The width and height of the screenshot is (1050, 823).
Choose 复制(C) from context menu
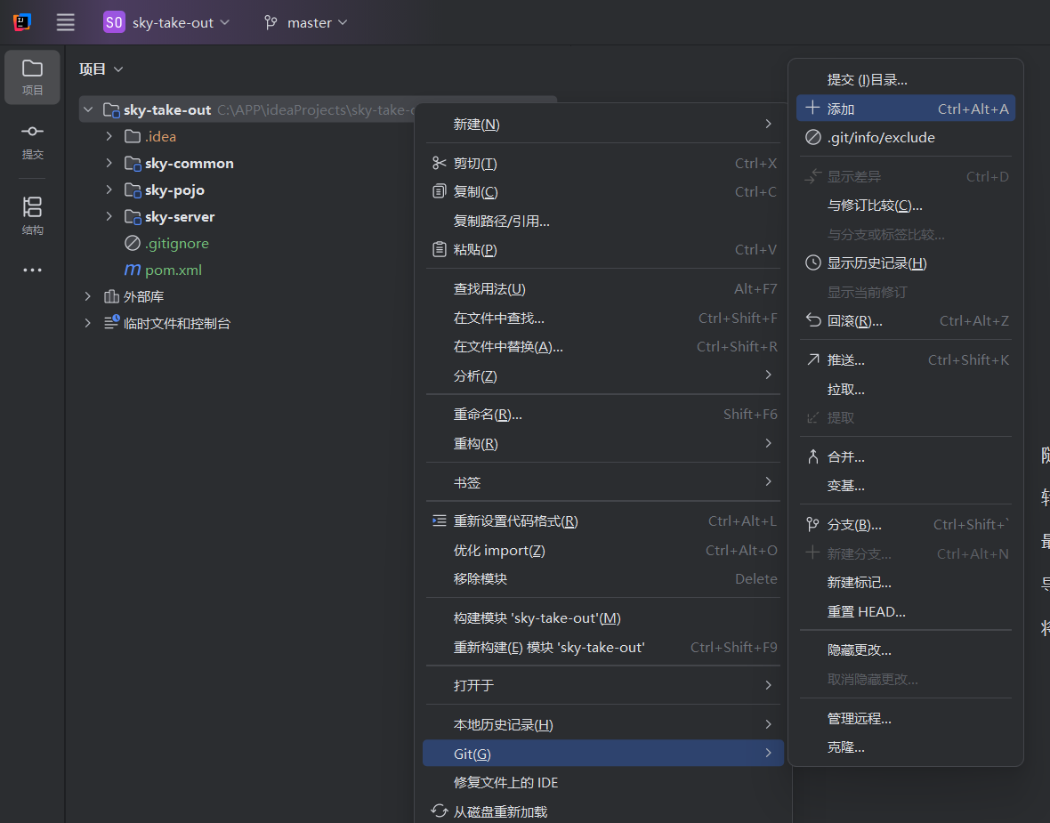tap(602, 192)
